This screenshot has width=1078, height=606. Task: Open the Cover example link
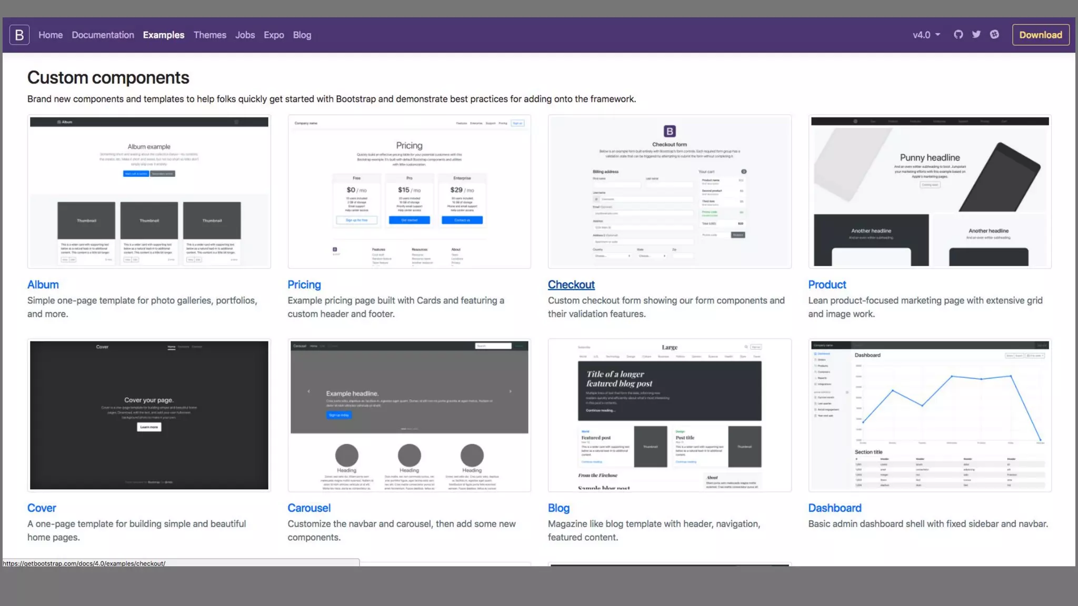click(x=42, y=508)
